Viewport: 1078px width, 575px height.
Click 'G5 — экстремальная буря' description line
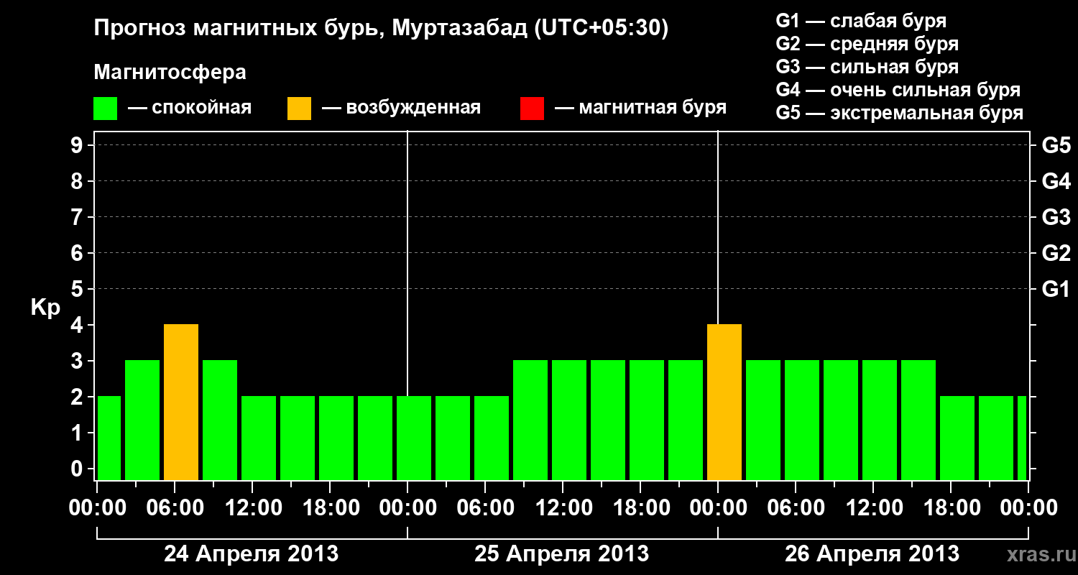[900, 113]
